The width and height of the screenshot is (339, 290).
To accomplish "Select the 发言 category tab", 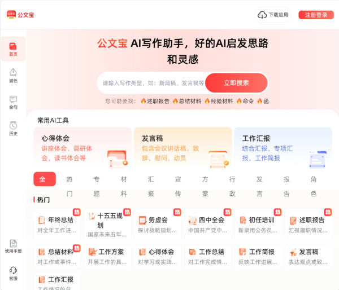I will pos(259,187).
